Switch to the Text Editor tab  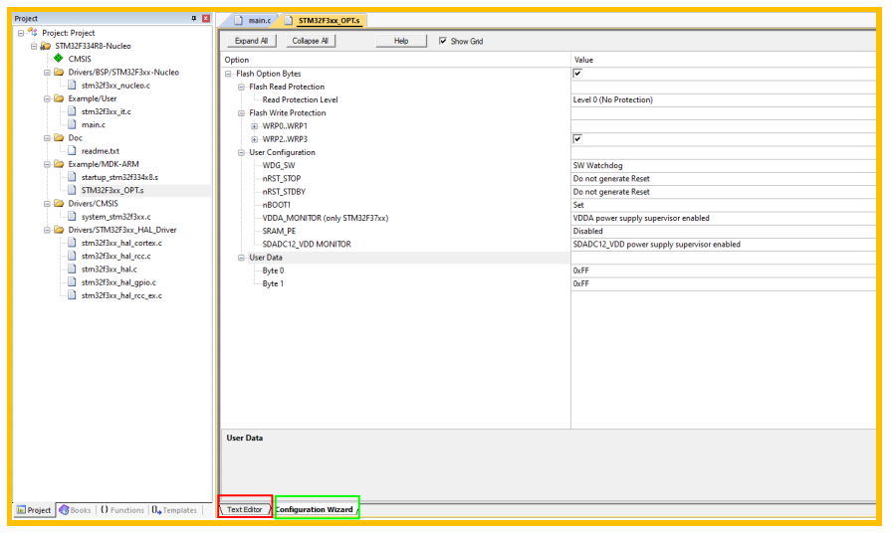tap(245, 509)
